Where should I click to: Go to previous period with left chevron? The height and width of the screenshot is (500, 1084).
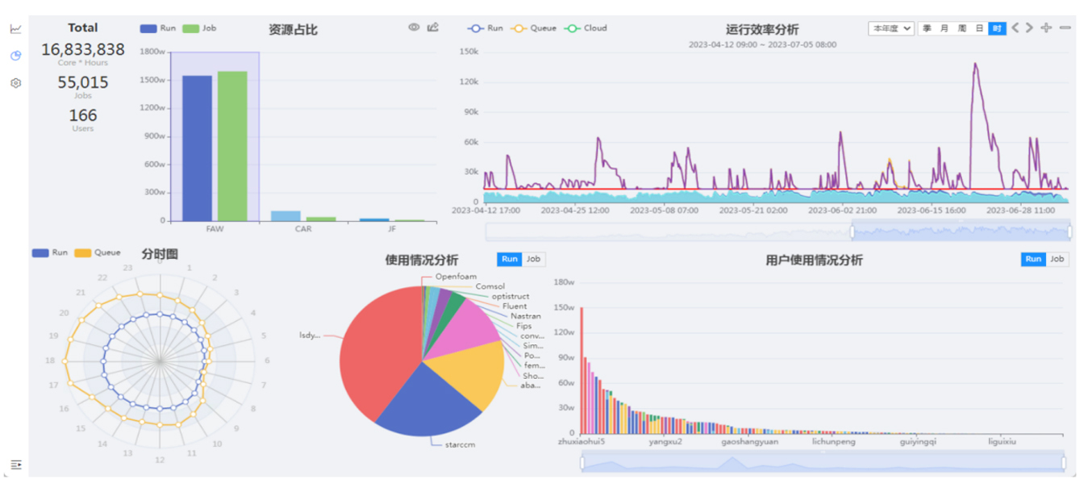click(1015, 27)
